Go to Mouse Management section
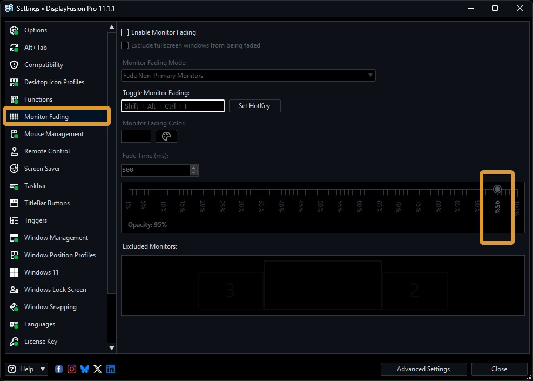 (x=56, y=134)
